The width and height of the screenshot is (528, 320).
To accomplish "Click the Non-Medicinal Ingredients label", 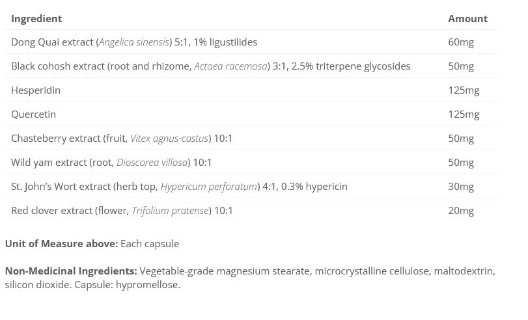I will tap(71, 271).
